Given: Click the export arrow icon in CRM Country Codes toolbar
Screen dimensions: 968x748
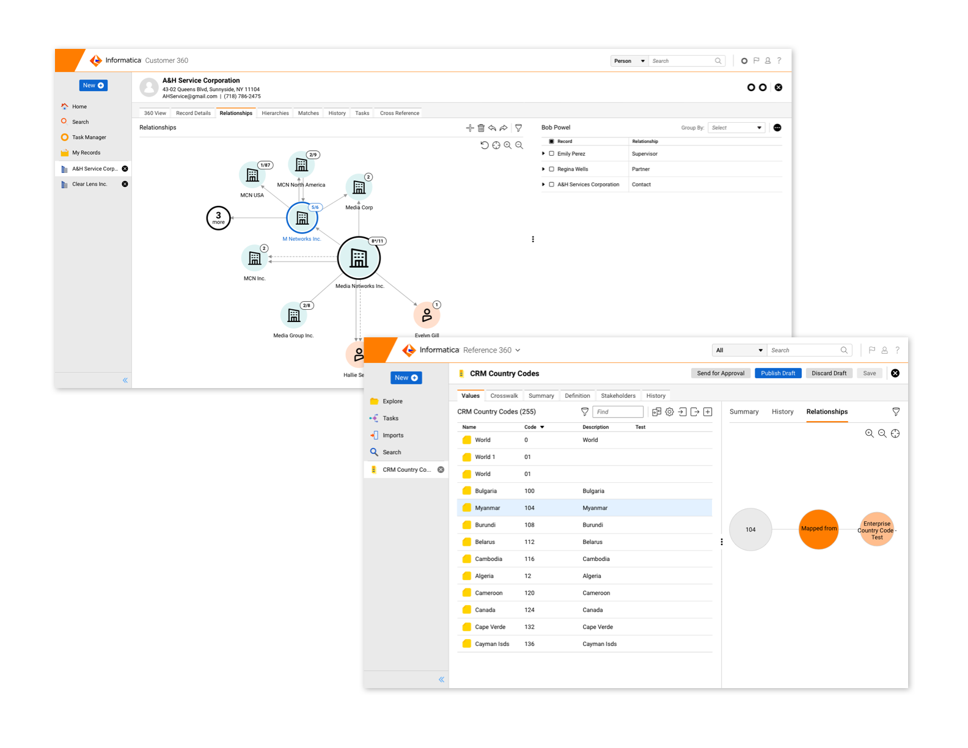Looking at the screenshot, I should click(x=695, y=412).
